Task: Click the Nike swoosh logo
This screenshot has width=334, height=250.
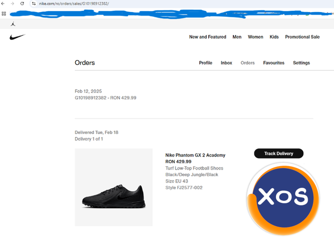Action: [x=17, y=37]
